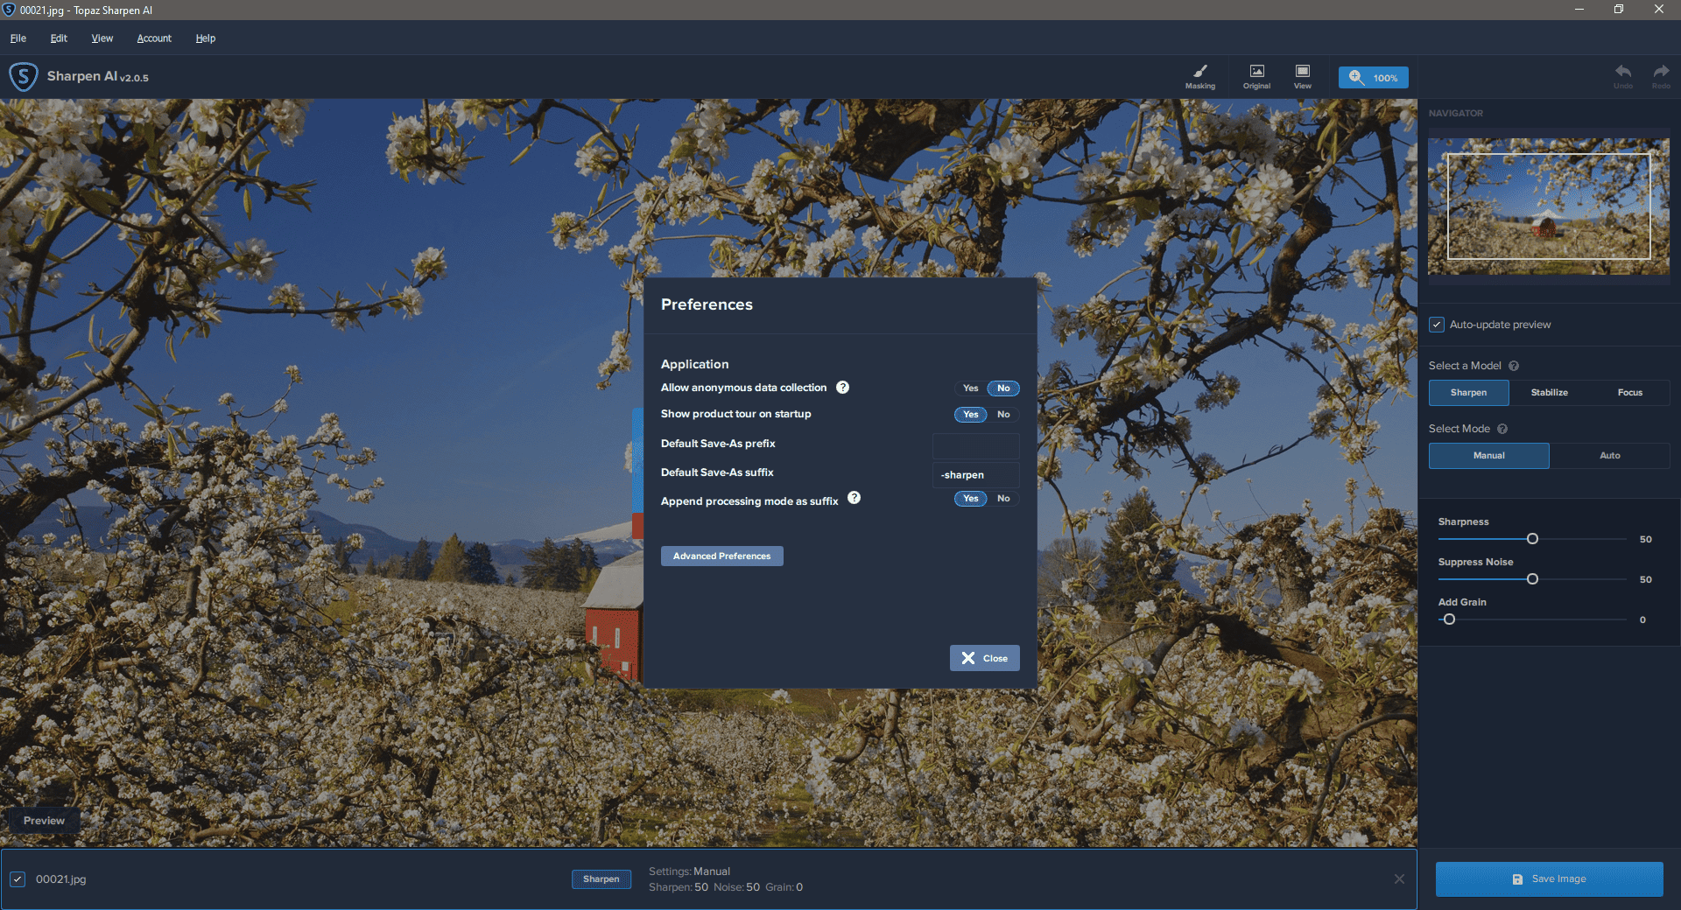Switch to Manual mode
This screenshot has height=910, width=1681.
click(x=1488, y=456)
